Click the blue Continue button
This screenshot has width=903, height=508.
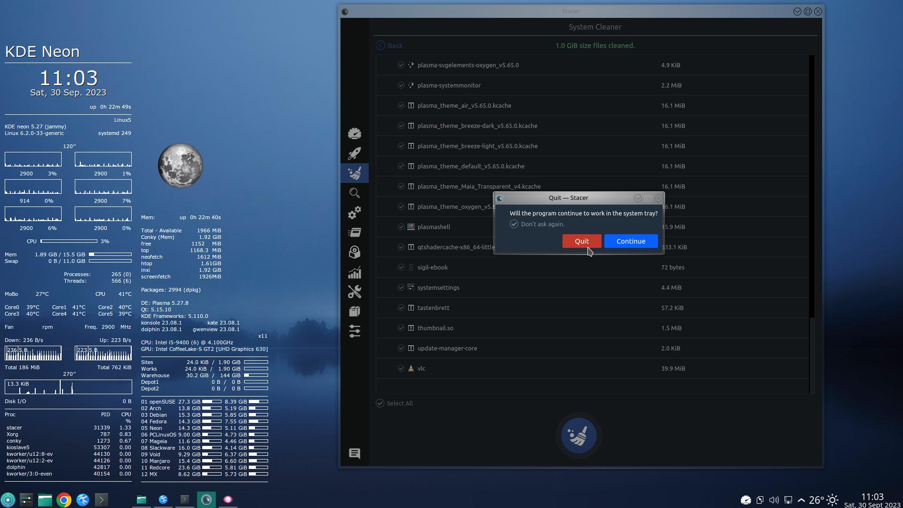[631, 241]
